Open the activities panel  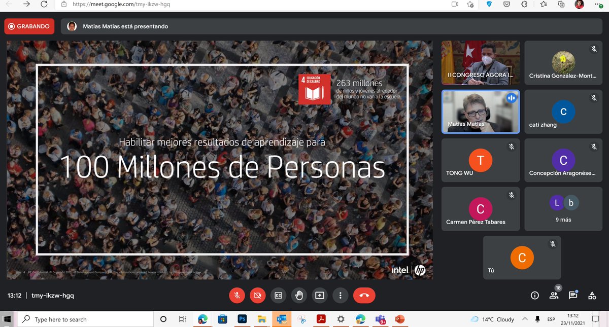coord(592,295)
